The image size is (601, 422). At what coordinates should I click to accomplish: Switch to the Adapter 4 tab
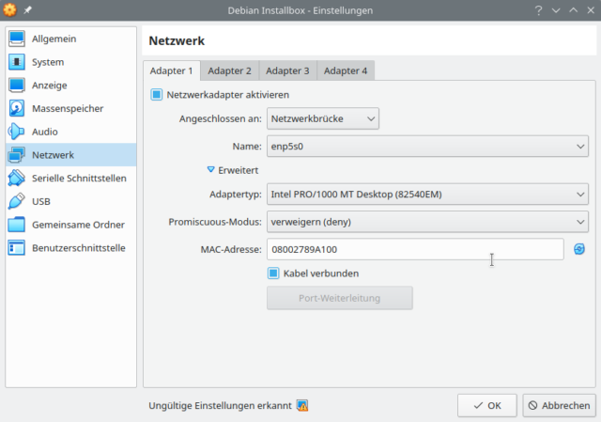pos(346,70)
